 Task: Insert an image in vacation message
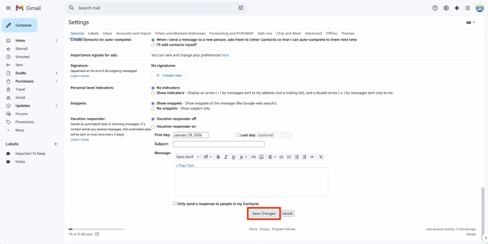point(261,157)
